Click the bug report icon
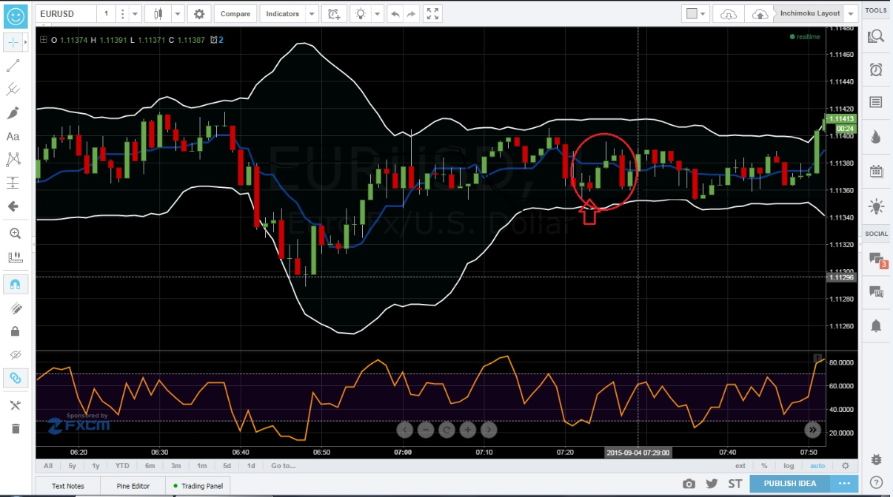This screenshot has width=893, height=497. [x=877, y=459]
